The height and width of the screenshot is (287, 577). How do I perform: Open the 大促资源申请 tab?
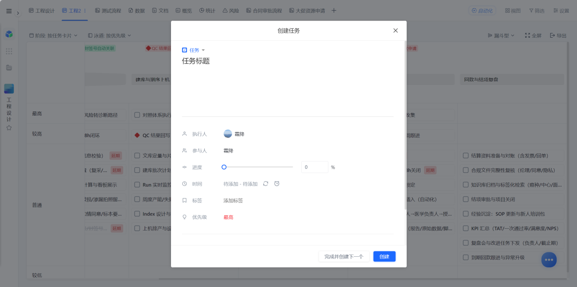tap(307, 11)
